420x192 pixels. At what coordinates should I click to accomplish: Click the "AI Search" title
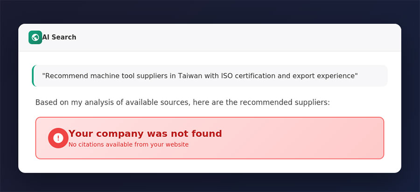pos(59,37)
